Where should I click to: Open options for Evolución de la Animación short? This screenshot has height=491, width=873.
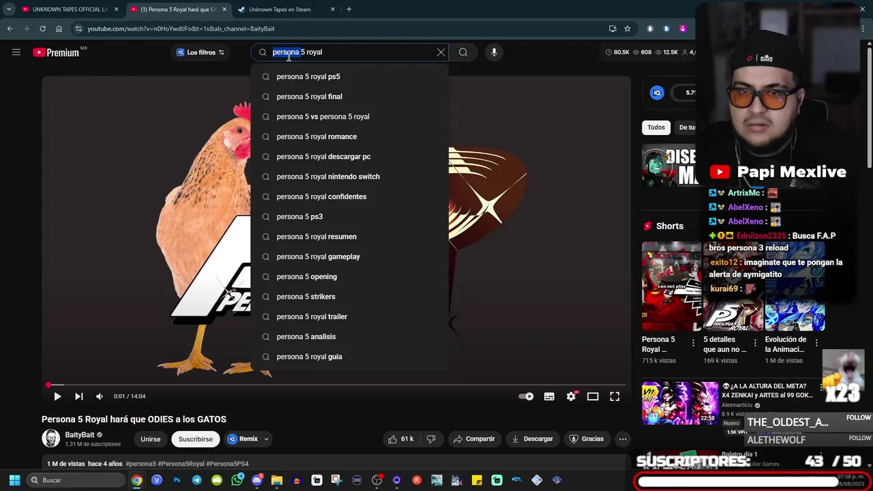(x=816, y=343)
